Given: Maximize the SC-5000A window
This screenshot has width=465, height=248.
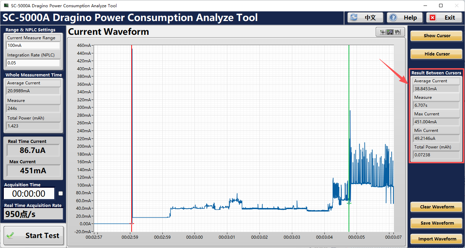Looking at the screenshot, I should (441, 6).
